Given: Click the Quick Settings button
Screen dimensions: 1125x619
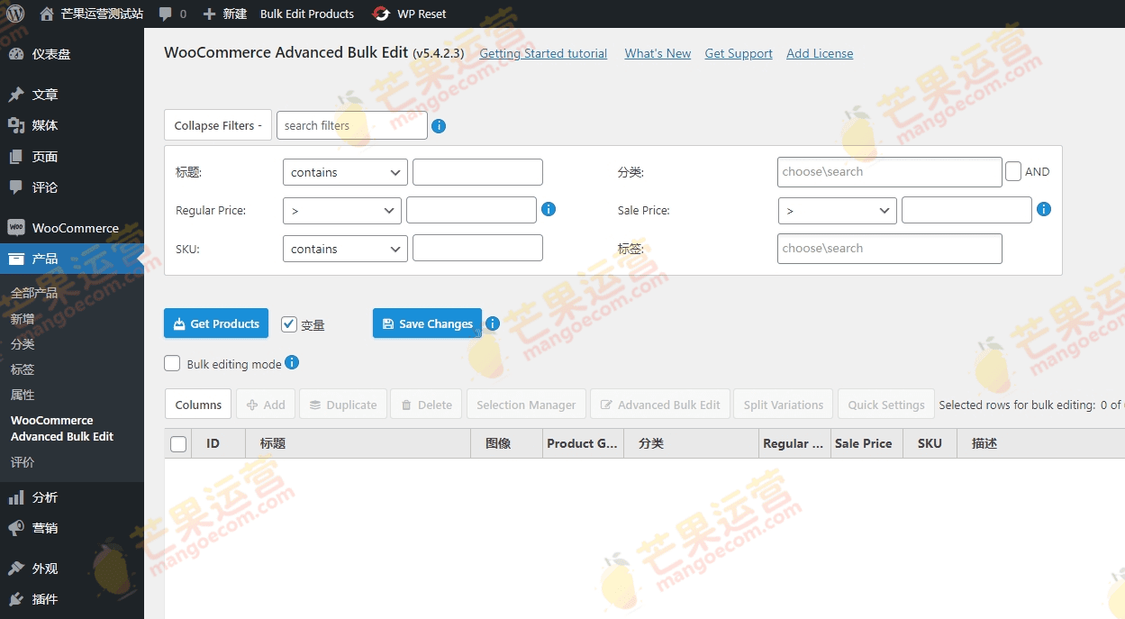Looking at the screenshot, I should click(886, 405).
